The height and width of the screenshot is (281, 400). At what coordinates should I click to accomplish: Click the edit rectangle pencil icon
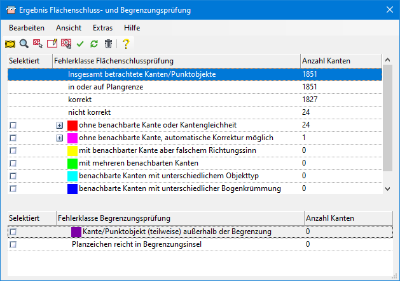click(x=52, y=44)
